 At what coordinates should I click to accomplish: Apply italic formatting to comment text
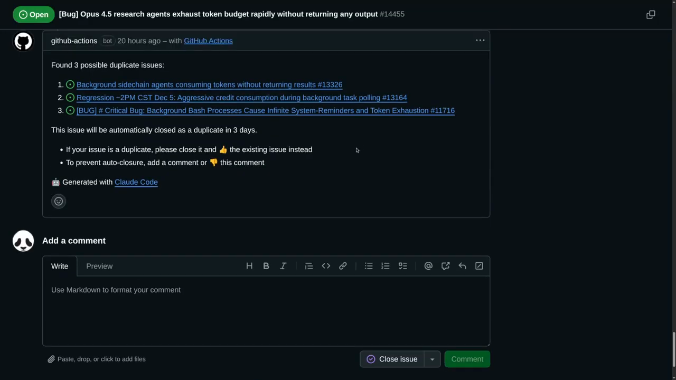[x=283, y=266]
